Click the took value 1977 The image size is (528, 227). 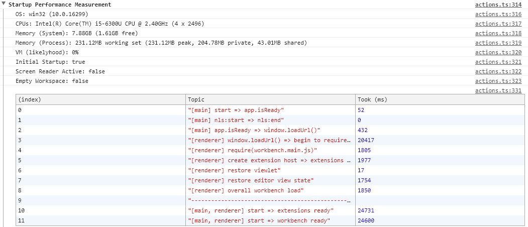(364, 160)
